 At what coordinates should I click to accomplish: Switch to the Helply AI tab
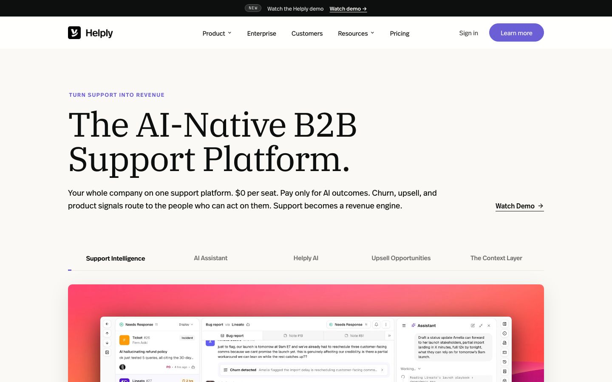306,258
